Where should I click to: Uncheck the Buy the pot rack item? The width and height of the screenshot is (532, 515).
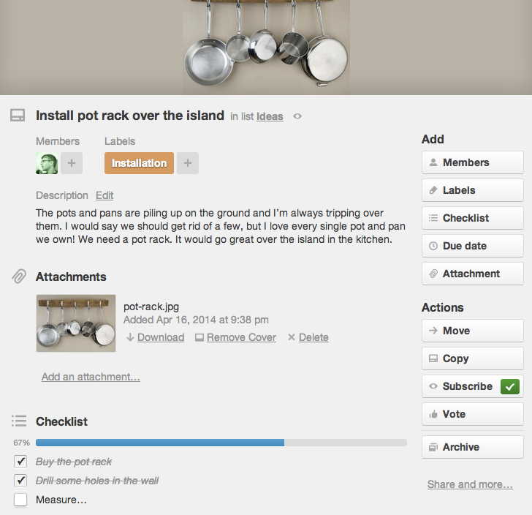(20, 462)
